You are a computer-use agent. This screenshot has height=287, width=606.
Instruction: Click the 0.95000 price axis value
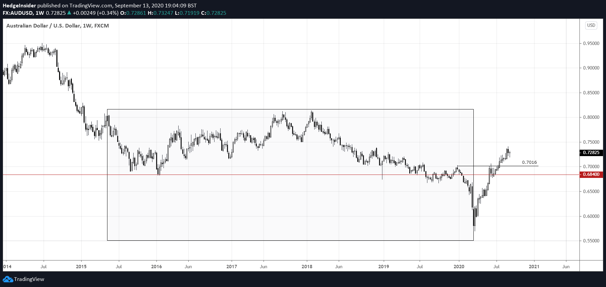[591, 44]
